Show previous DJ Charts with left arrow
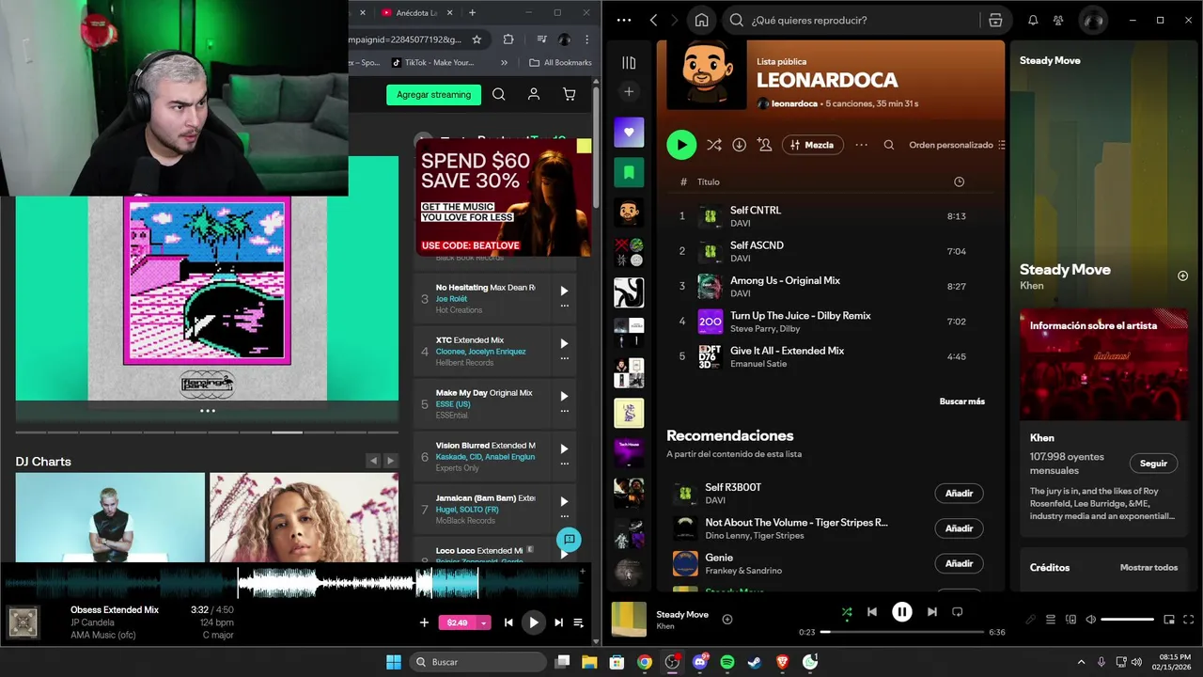Screen dimensions: 1203x677 click(373, 461)
